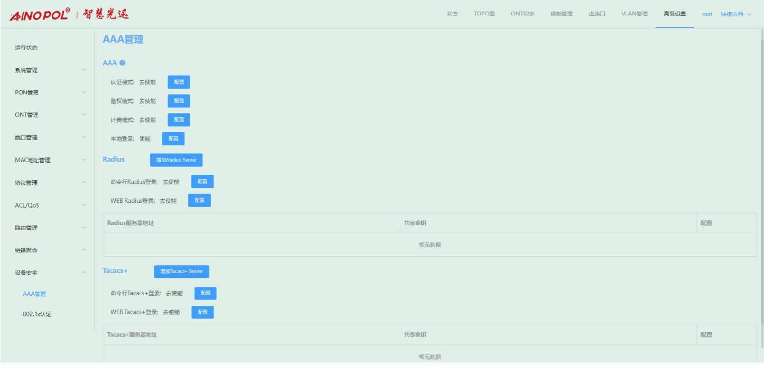Click the root user link
764x365 pixels.
point(707,14)
